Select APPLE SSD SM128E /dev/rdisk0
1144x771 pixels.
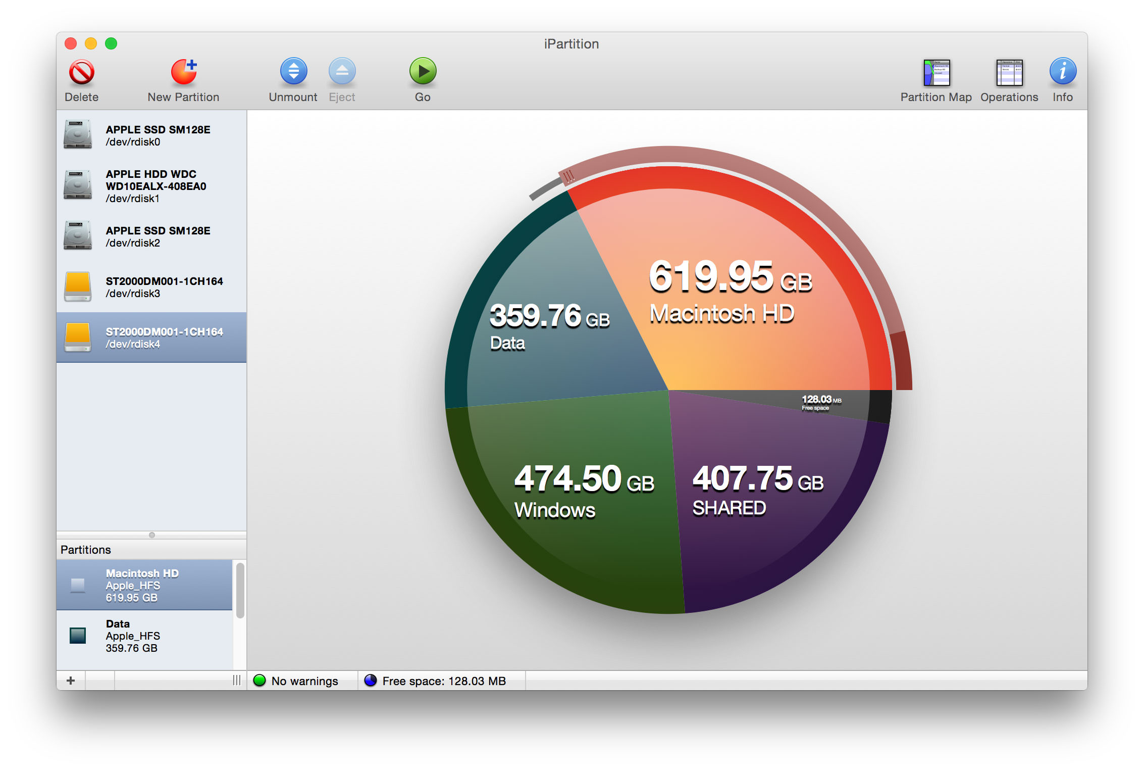[151, 135]
